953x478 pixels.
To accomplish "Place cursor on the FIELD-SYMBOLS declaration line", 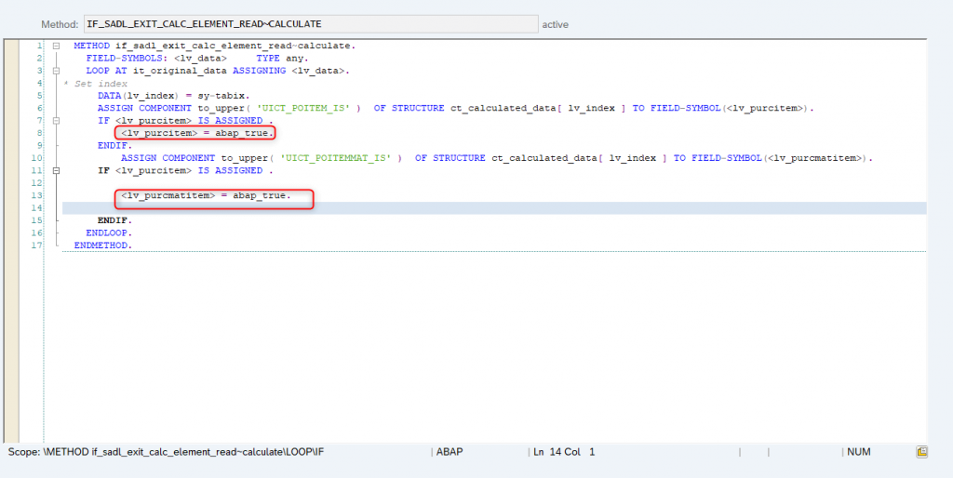I will (197, 59).
